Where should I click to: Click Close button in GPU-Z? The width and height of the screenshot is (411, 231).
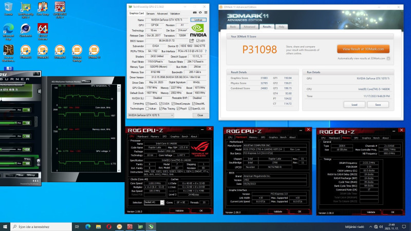coord(200,115)
